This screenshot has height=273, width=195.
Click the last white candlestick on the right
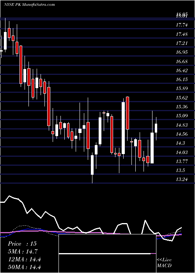156,128
